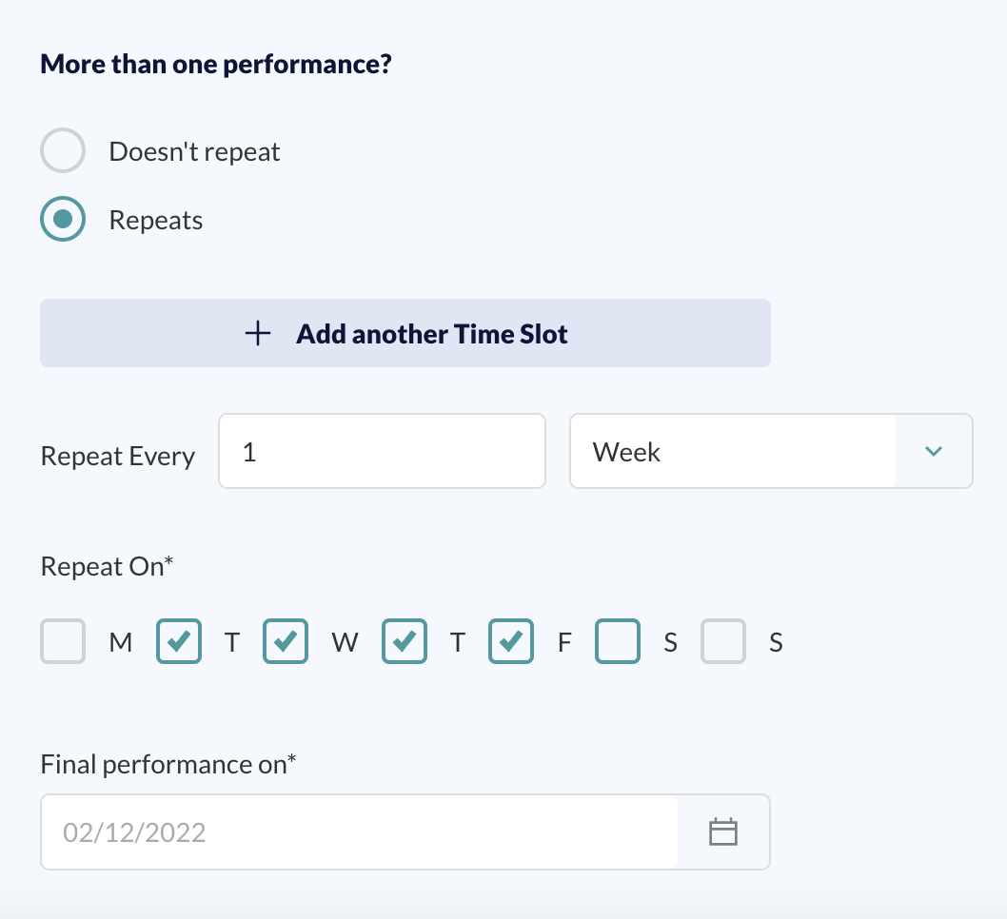
Task: Click the Repeat Every number field
Action: click(x=382, y=451)
